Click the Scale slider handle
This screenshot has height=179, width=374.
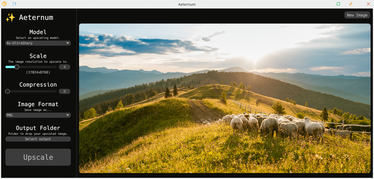pos(17,67)
